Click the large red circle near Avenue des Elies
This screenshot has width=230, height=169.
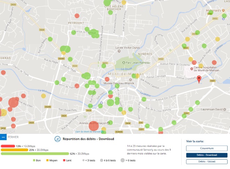13,103
